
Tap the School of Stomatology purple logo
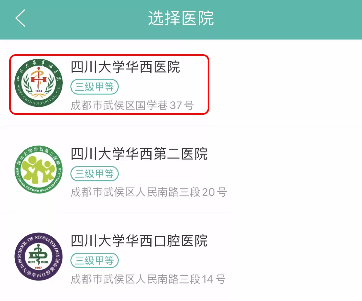coord(39,256)
